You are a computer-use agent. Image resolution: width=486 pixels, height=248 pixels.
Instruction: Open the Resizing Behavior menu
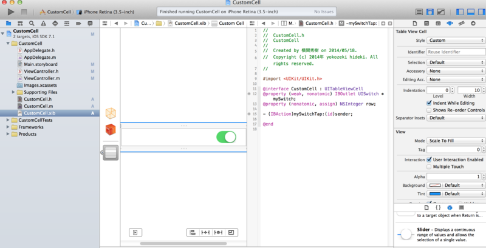tap(231, 233)
